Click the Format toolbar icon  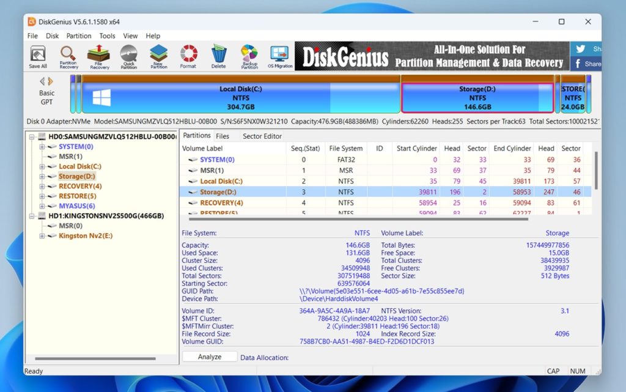[188, 56]
